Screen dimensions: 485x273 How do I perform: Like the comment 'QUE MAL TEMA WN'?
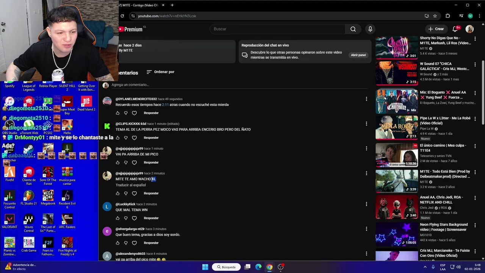pos(117,218)
